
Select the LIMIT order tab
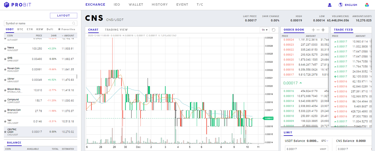point(288,133)
